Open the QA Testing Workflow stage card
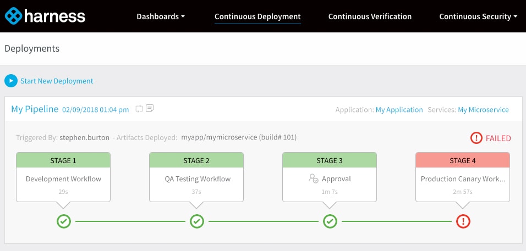 [x=198, y=179]
